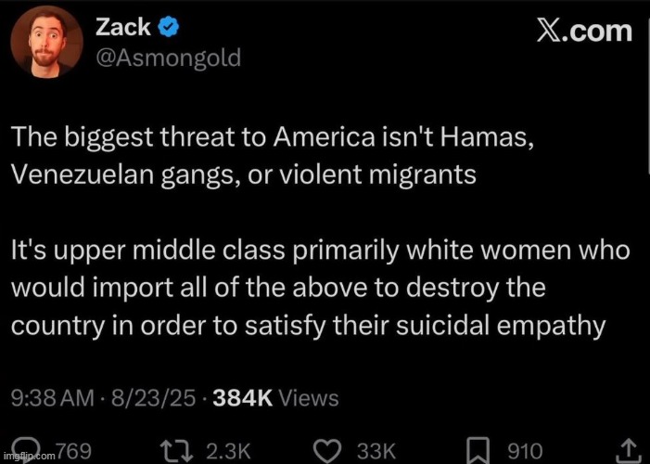The width and height of the screenshot is (650, 464).
Task: Click the 2.3K reposts count
Action: point(228,452)
